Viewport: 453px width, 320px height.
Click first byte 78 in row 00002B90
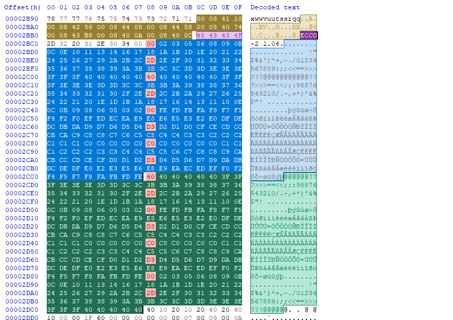(51, 19)
